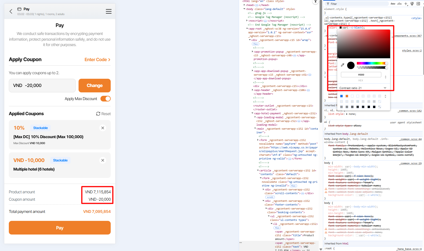Click the Stackable tag beside 10%
The width and height of the screenshot is (424, 251).
tap(40, 128)
